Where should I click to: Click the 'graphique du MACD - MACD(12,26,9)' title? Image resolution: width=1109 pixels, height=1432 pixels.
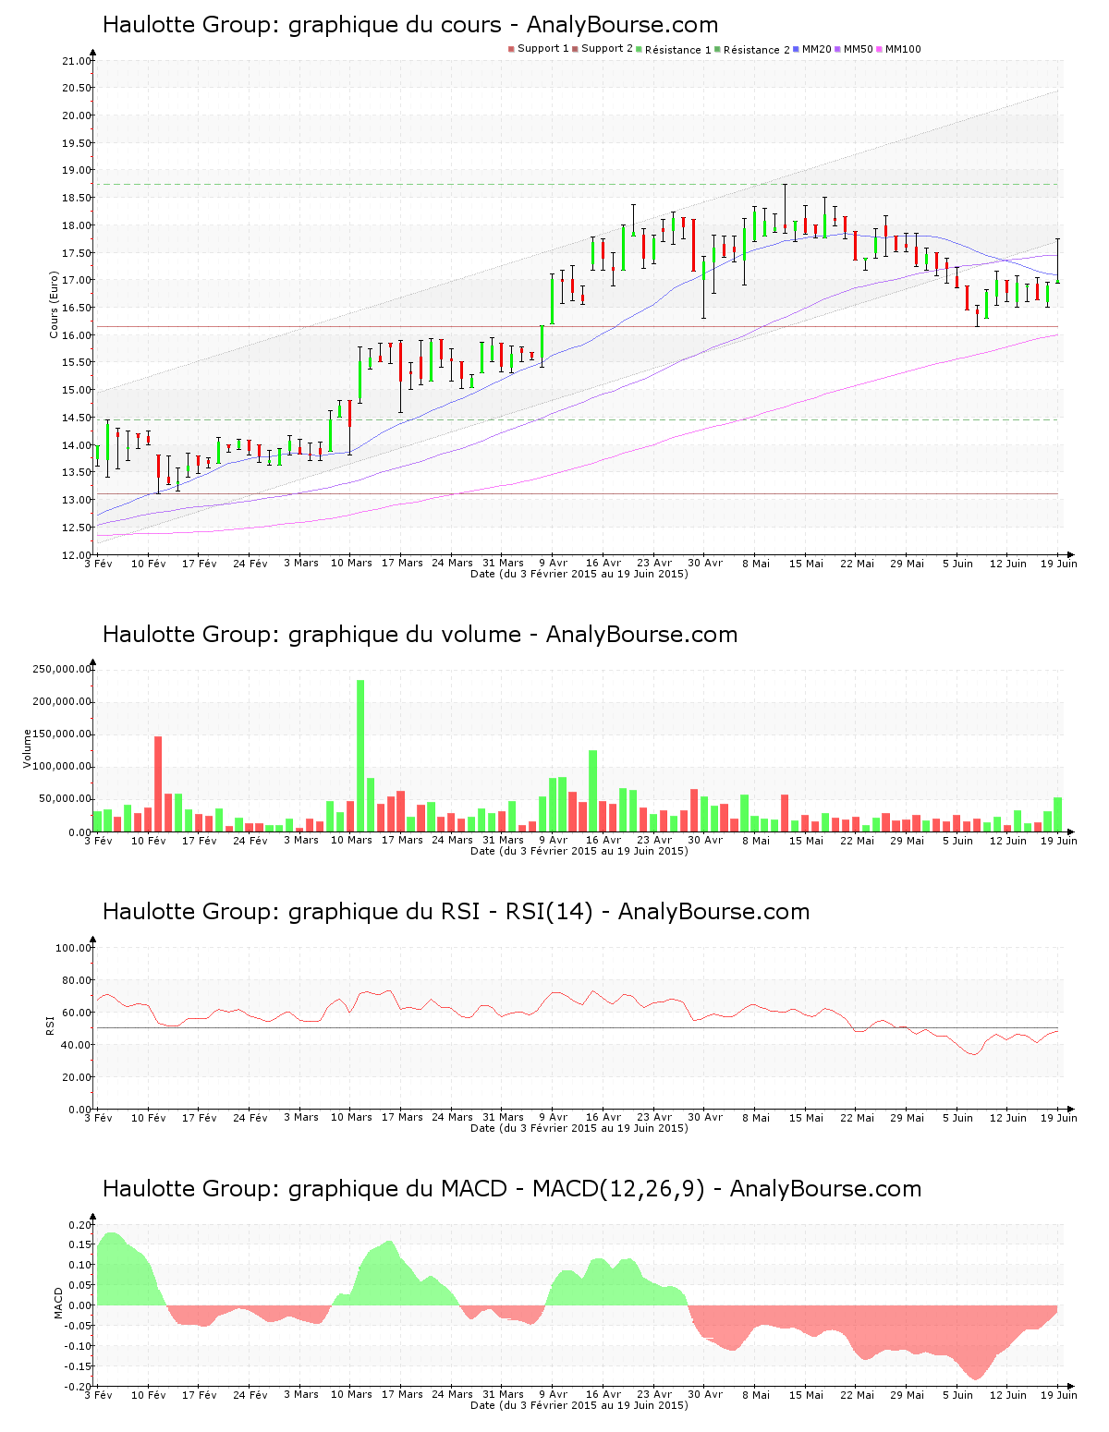512,1189
